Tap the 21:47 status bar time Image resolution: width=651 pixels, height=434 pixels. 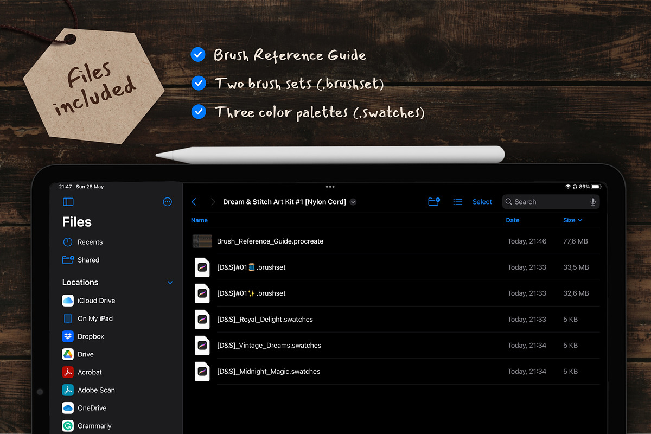tap(65, 187)
